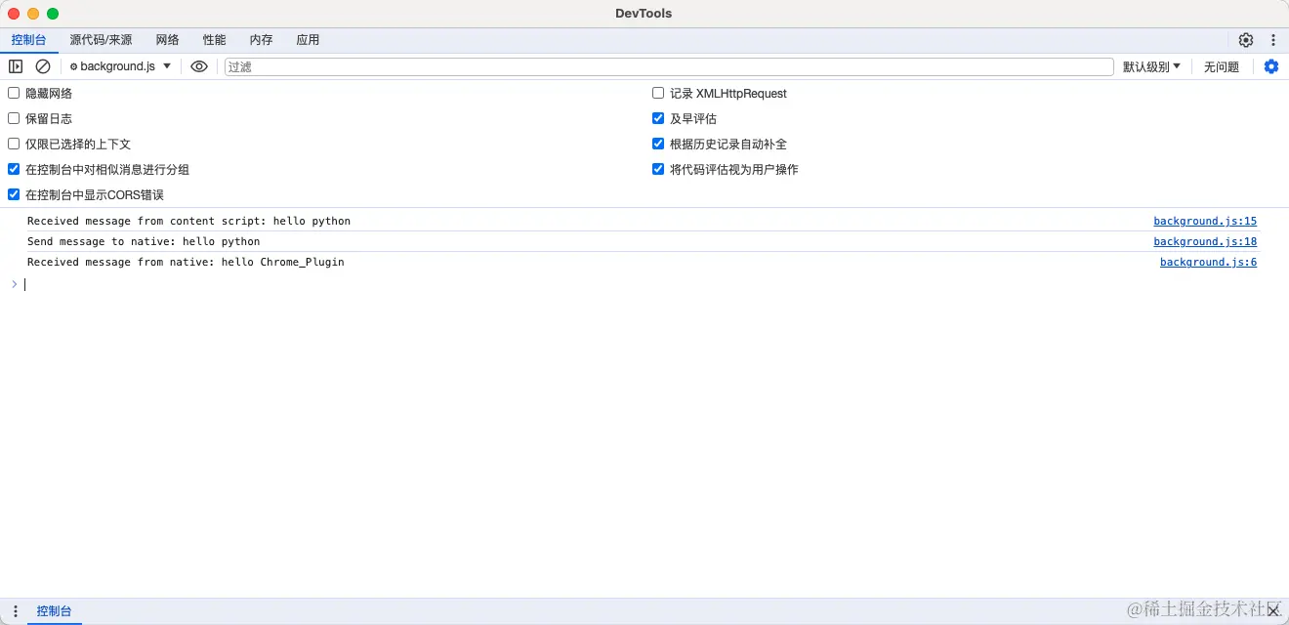The image size is (1289, 625).
Task: Uncheck 在控制台中对相似消息进行分组
Action: [x=14, y=169]
